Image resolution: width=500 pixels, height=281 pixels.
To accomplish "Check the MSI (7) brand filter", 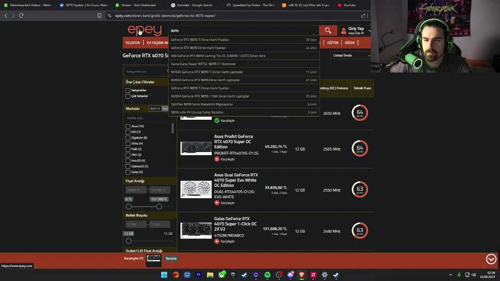I will (x=128, y=132).
